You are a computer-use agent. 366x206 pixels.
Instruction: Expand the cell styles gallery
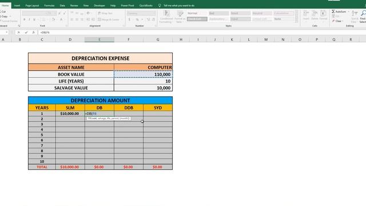point(296,21)
